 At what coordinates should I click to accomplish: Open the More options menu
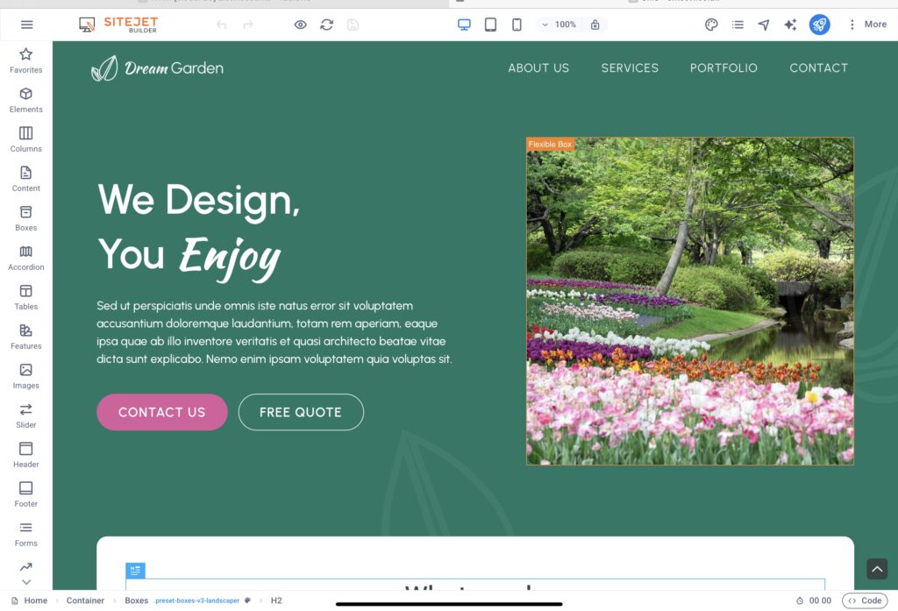pos(867,25)
